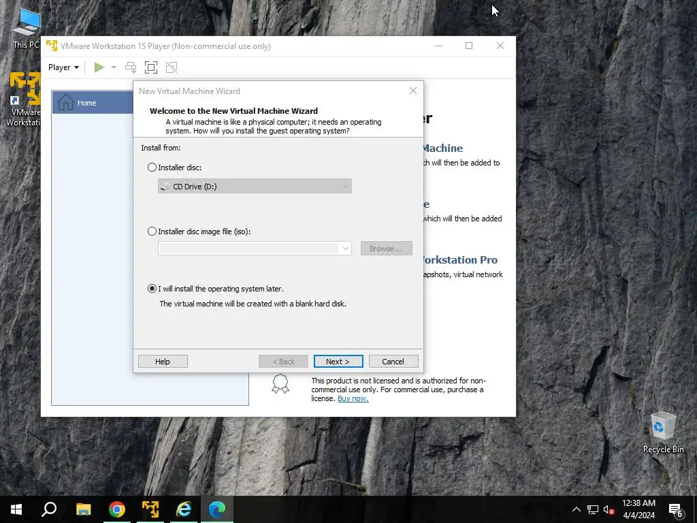The height and width of the screenshot is (523, 697).
Task: Click the Back button in the wizard
Action: tap(283, 362)
